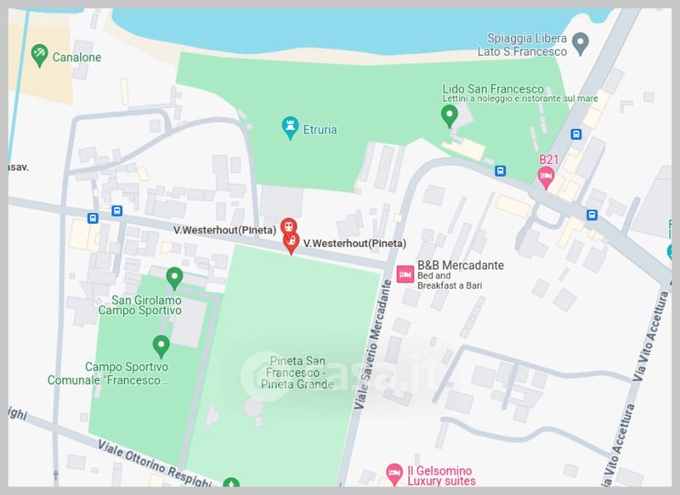680x495 pixels.
Task: Click the red V.Westerhout(Pineta) bus stop marker
Action: coord(289,227)
